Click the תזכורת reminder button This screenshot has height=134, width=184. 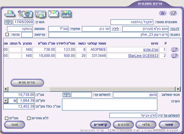pyautogui.click(x=123, y=125)
